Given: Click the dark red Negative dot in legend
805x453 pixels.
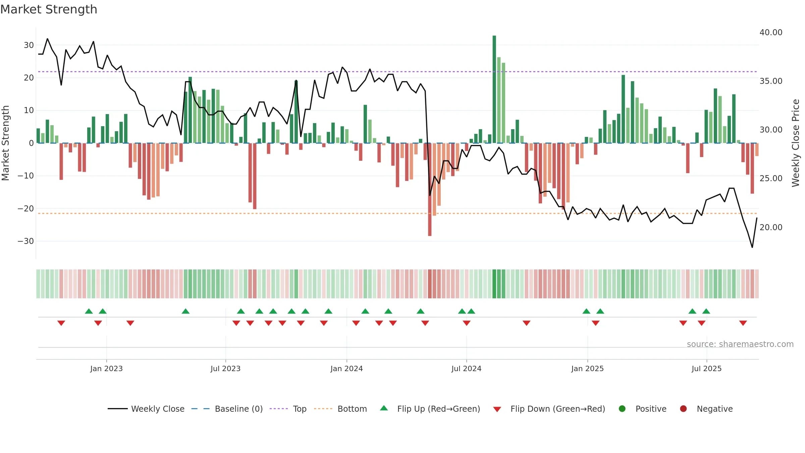Looking at the screenshot, I should [x=683, y=409].
